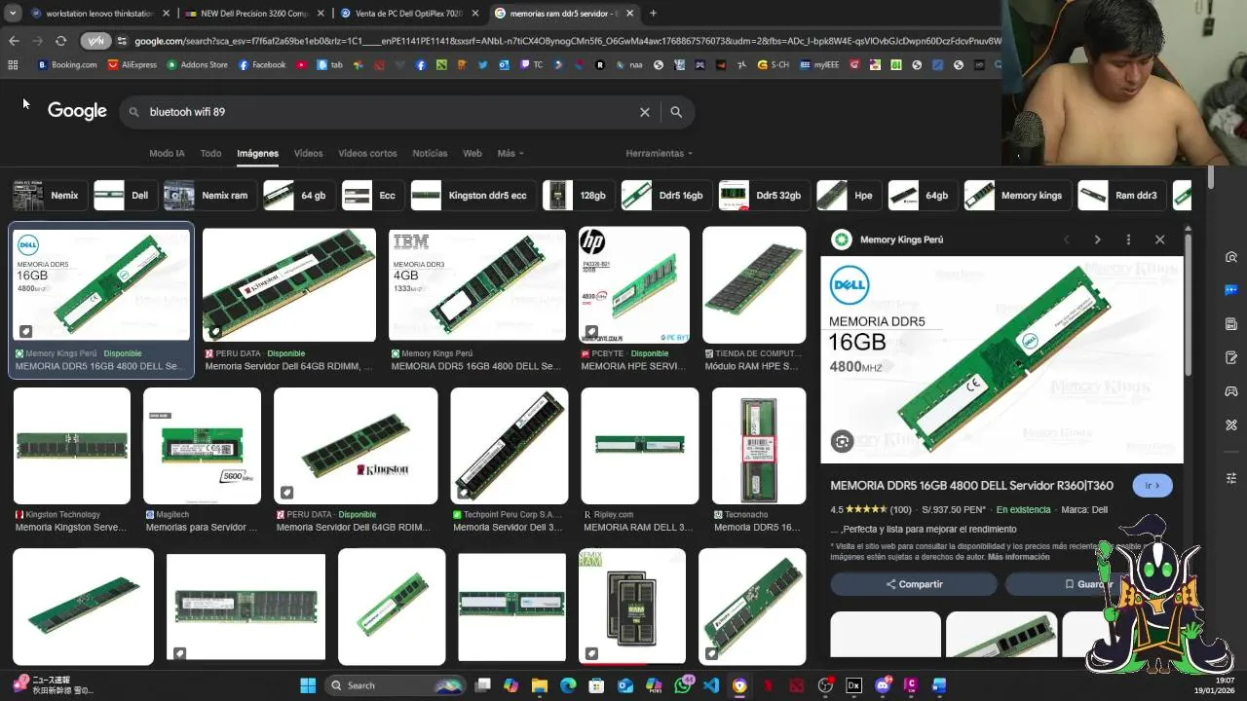This screenshot has width=1247, height=701.
Task: Switch to the Videos tab
Action: (308, 153)
